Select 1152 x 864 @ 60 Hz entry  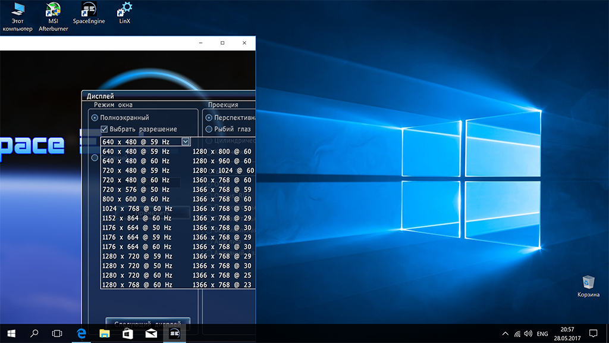pyautogui.click(x=137, y=218)
